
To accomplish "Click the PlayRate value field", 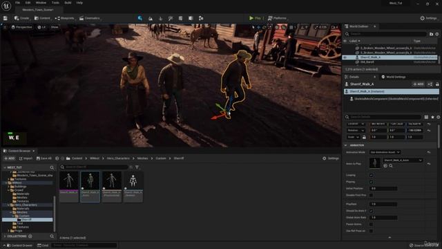I will pos(383,204).
